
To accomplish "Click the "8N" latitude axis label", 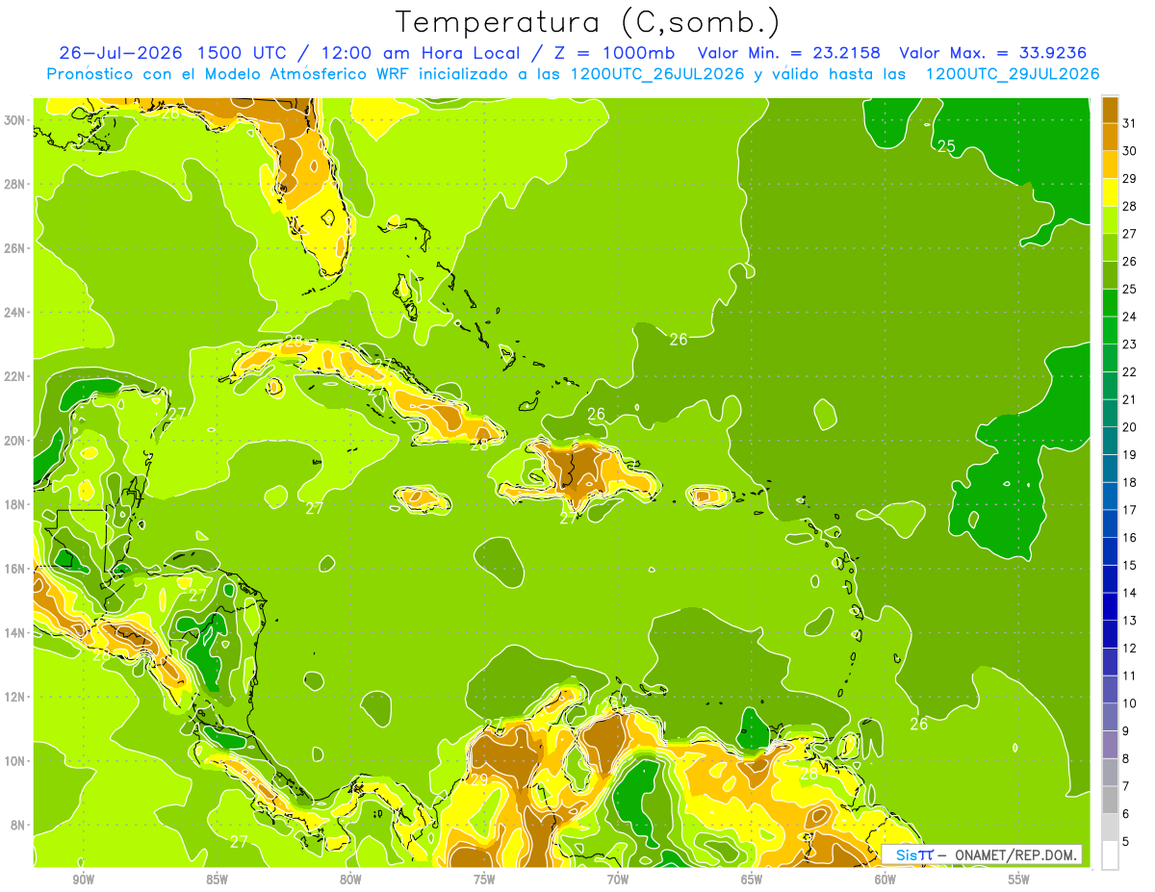I will tap(17, 826).
